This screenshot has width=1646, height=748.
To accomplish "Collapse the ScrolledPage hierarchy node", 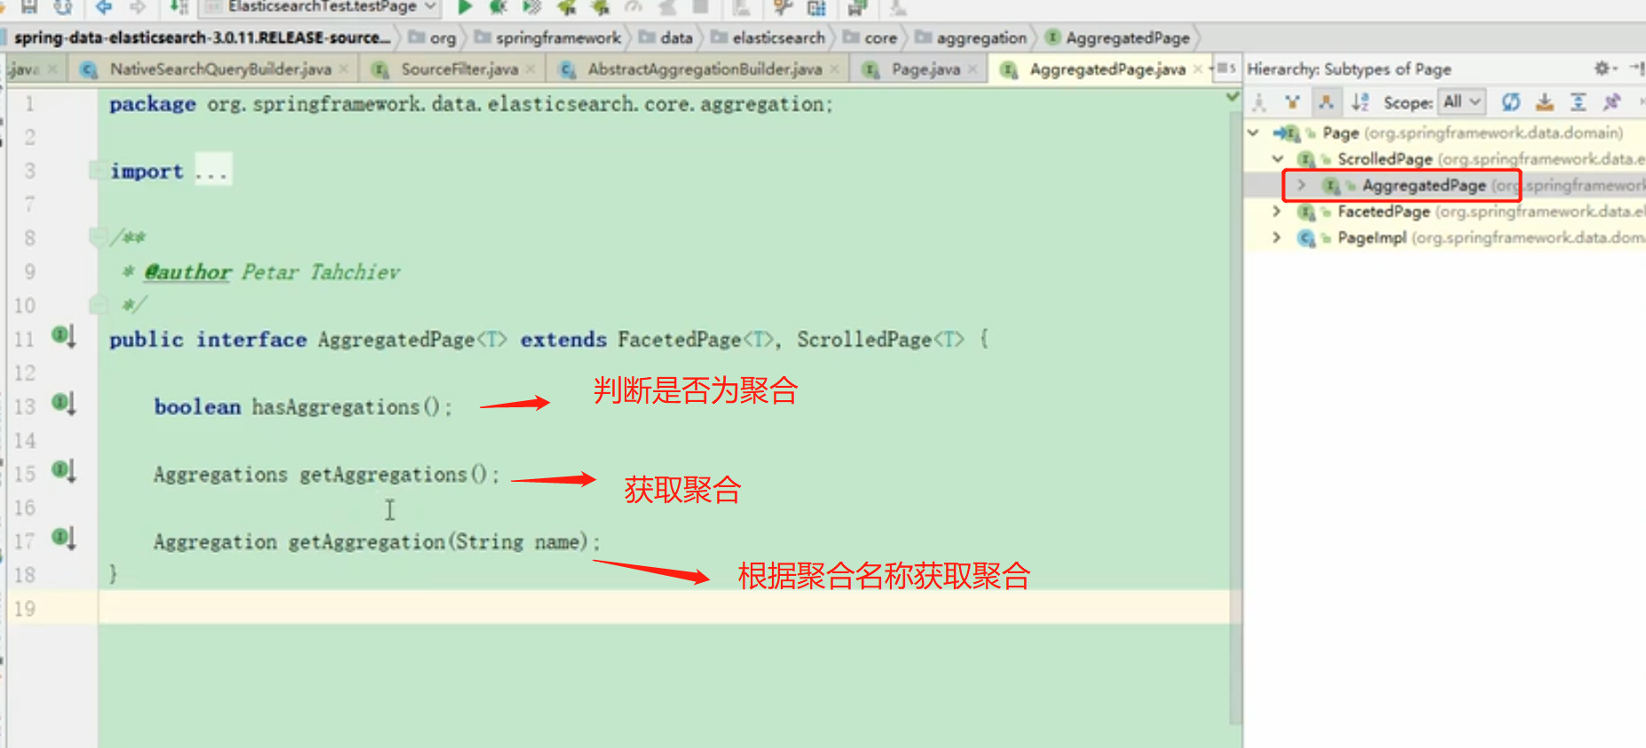I will point(1278,159).
